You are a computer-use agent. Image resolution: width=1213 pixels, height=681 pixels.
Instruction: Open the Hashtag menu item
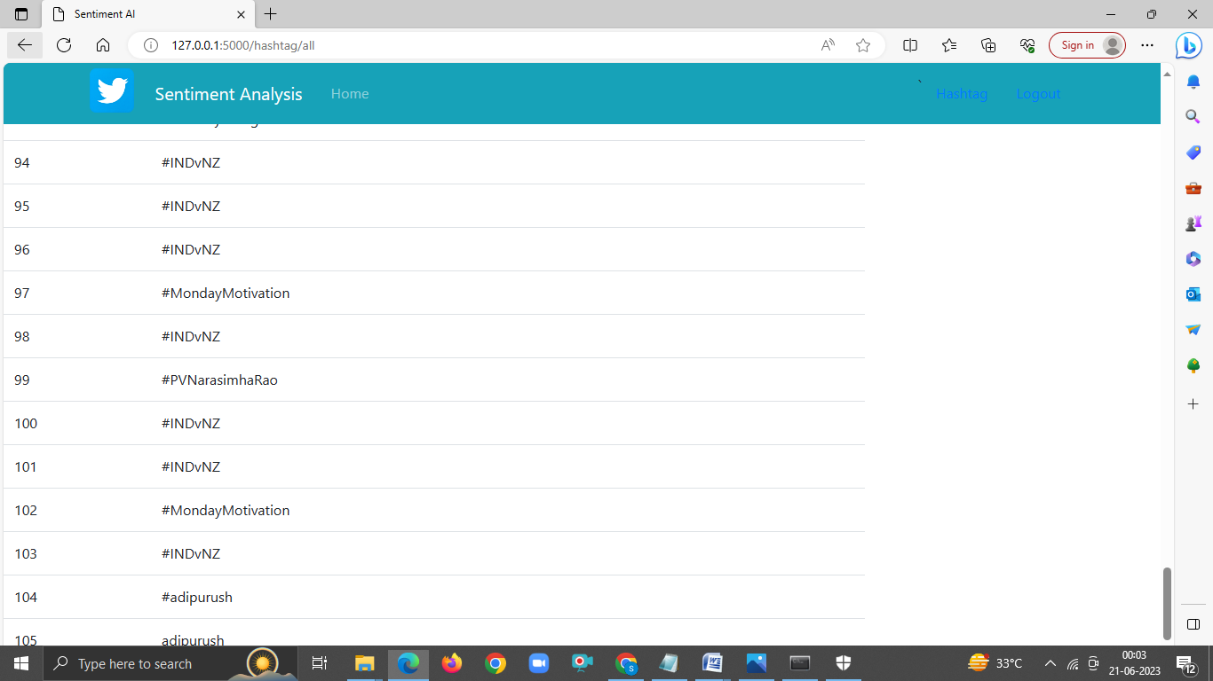coord(962,93)
